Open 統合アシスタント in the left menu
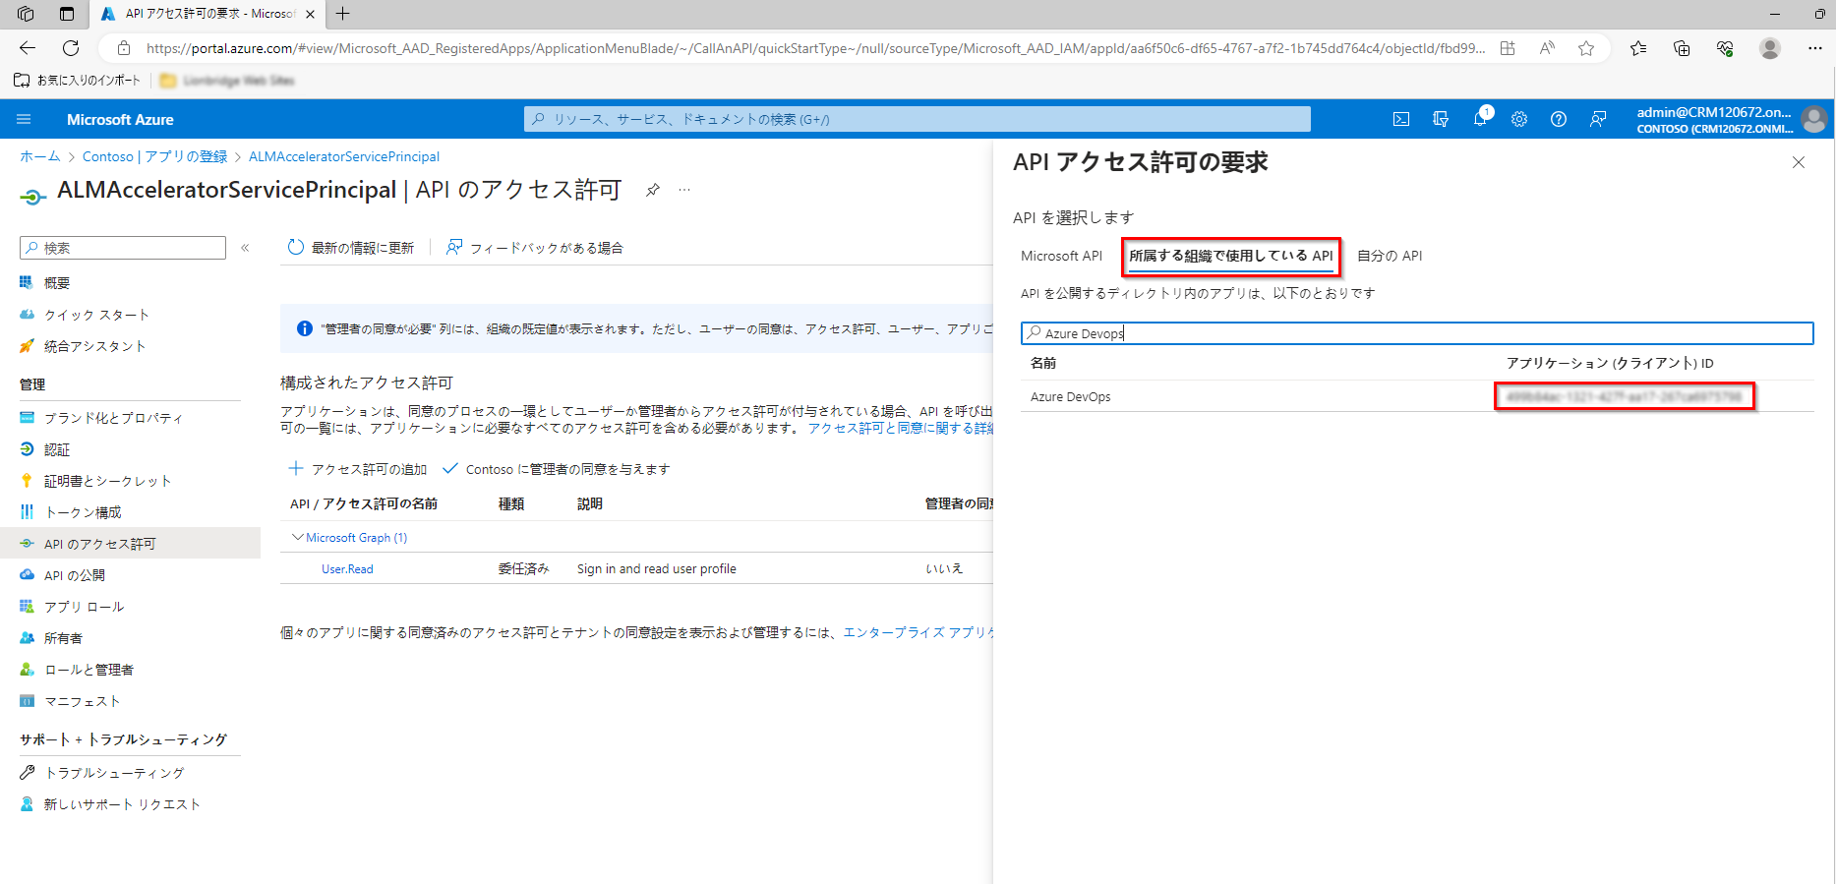Image resolution: width=1836 pixels, height=884 pixels. tap(94, 346)
